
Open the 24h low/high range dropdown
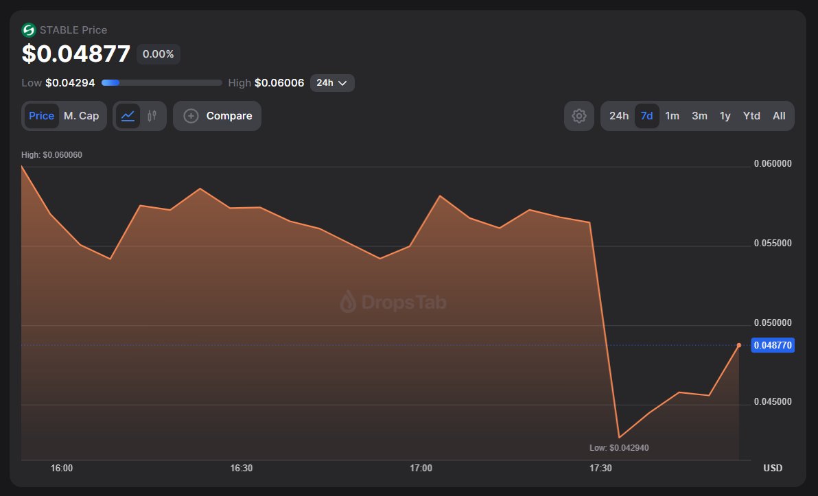click(332, 83)
